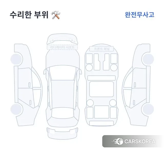Click the front wheel on left side view
The image size is (164, 152).
coord(16,59)
